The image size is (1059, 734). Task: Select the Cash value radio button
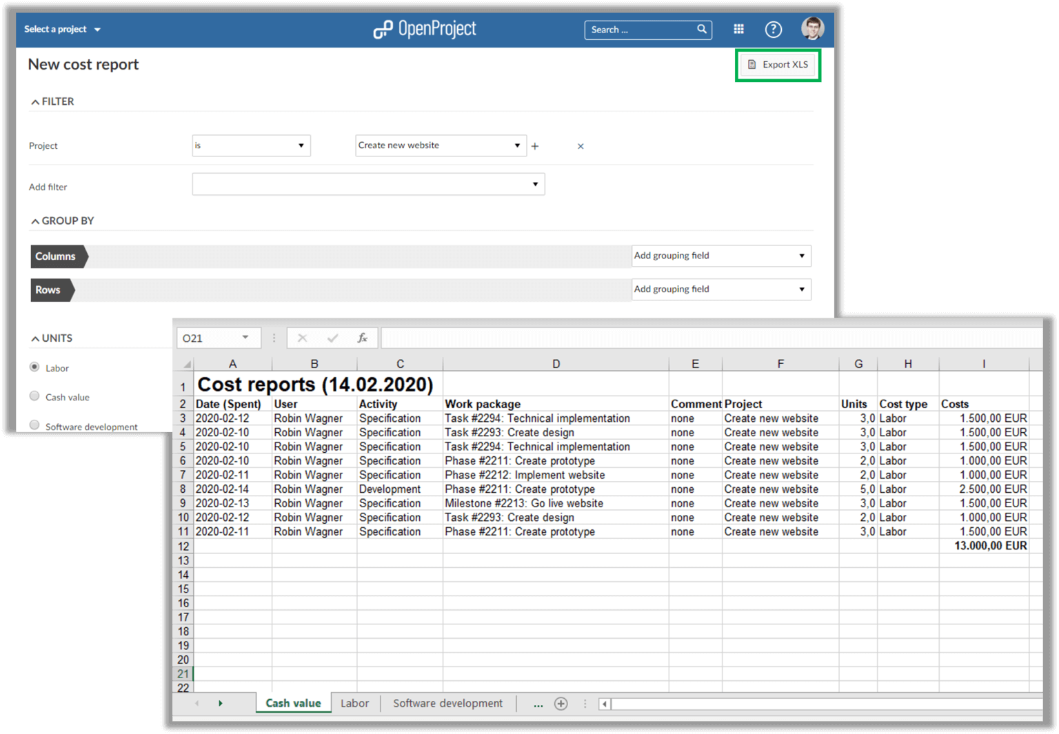coord(34,396)
